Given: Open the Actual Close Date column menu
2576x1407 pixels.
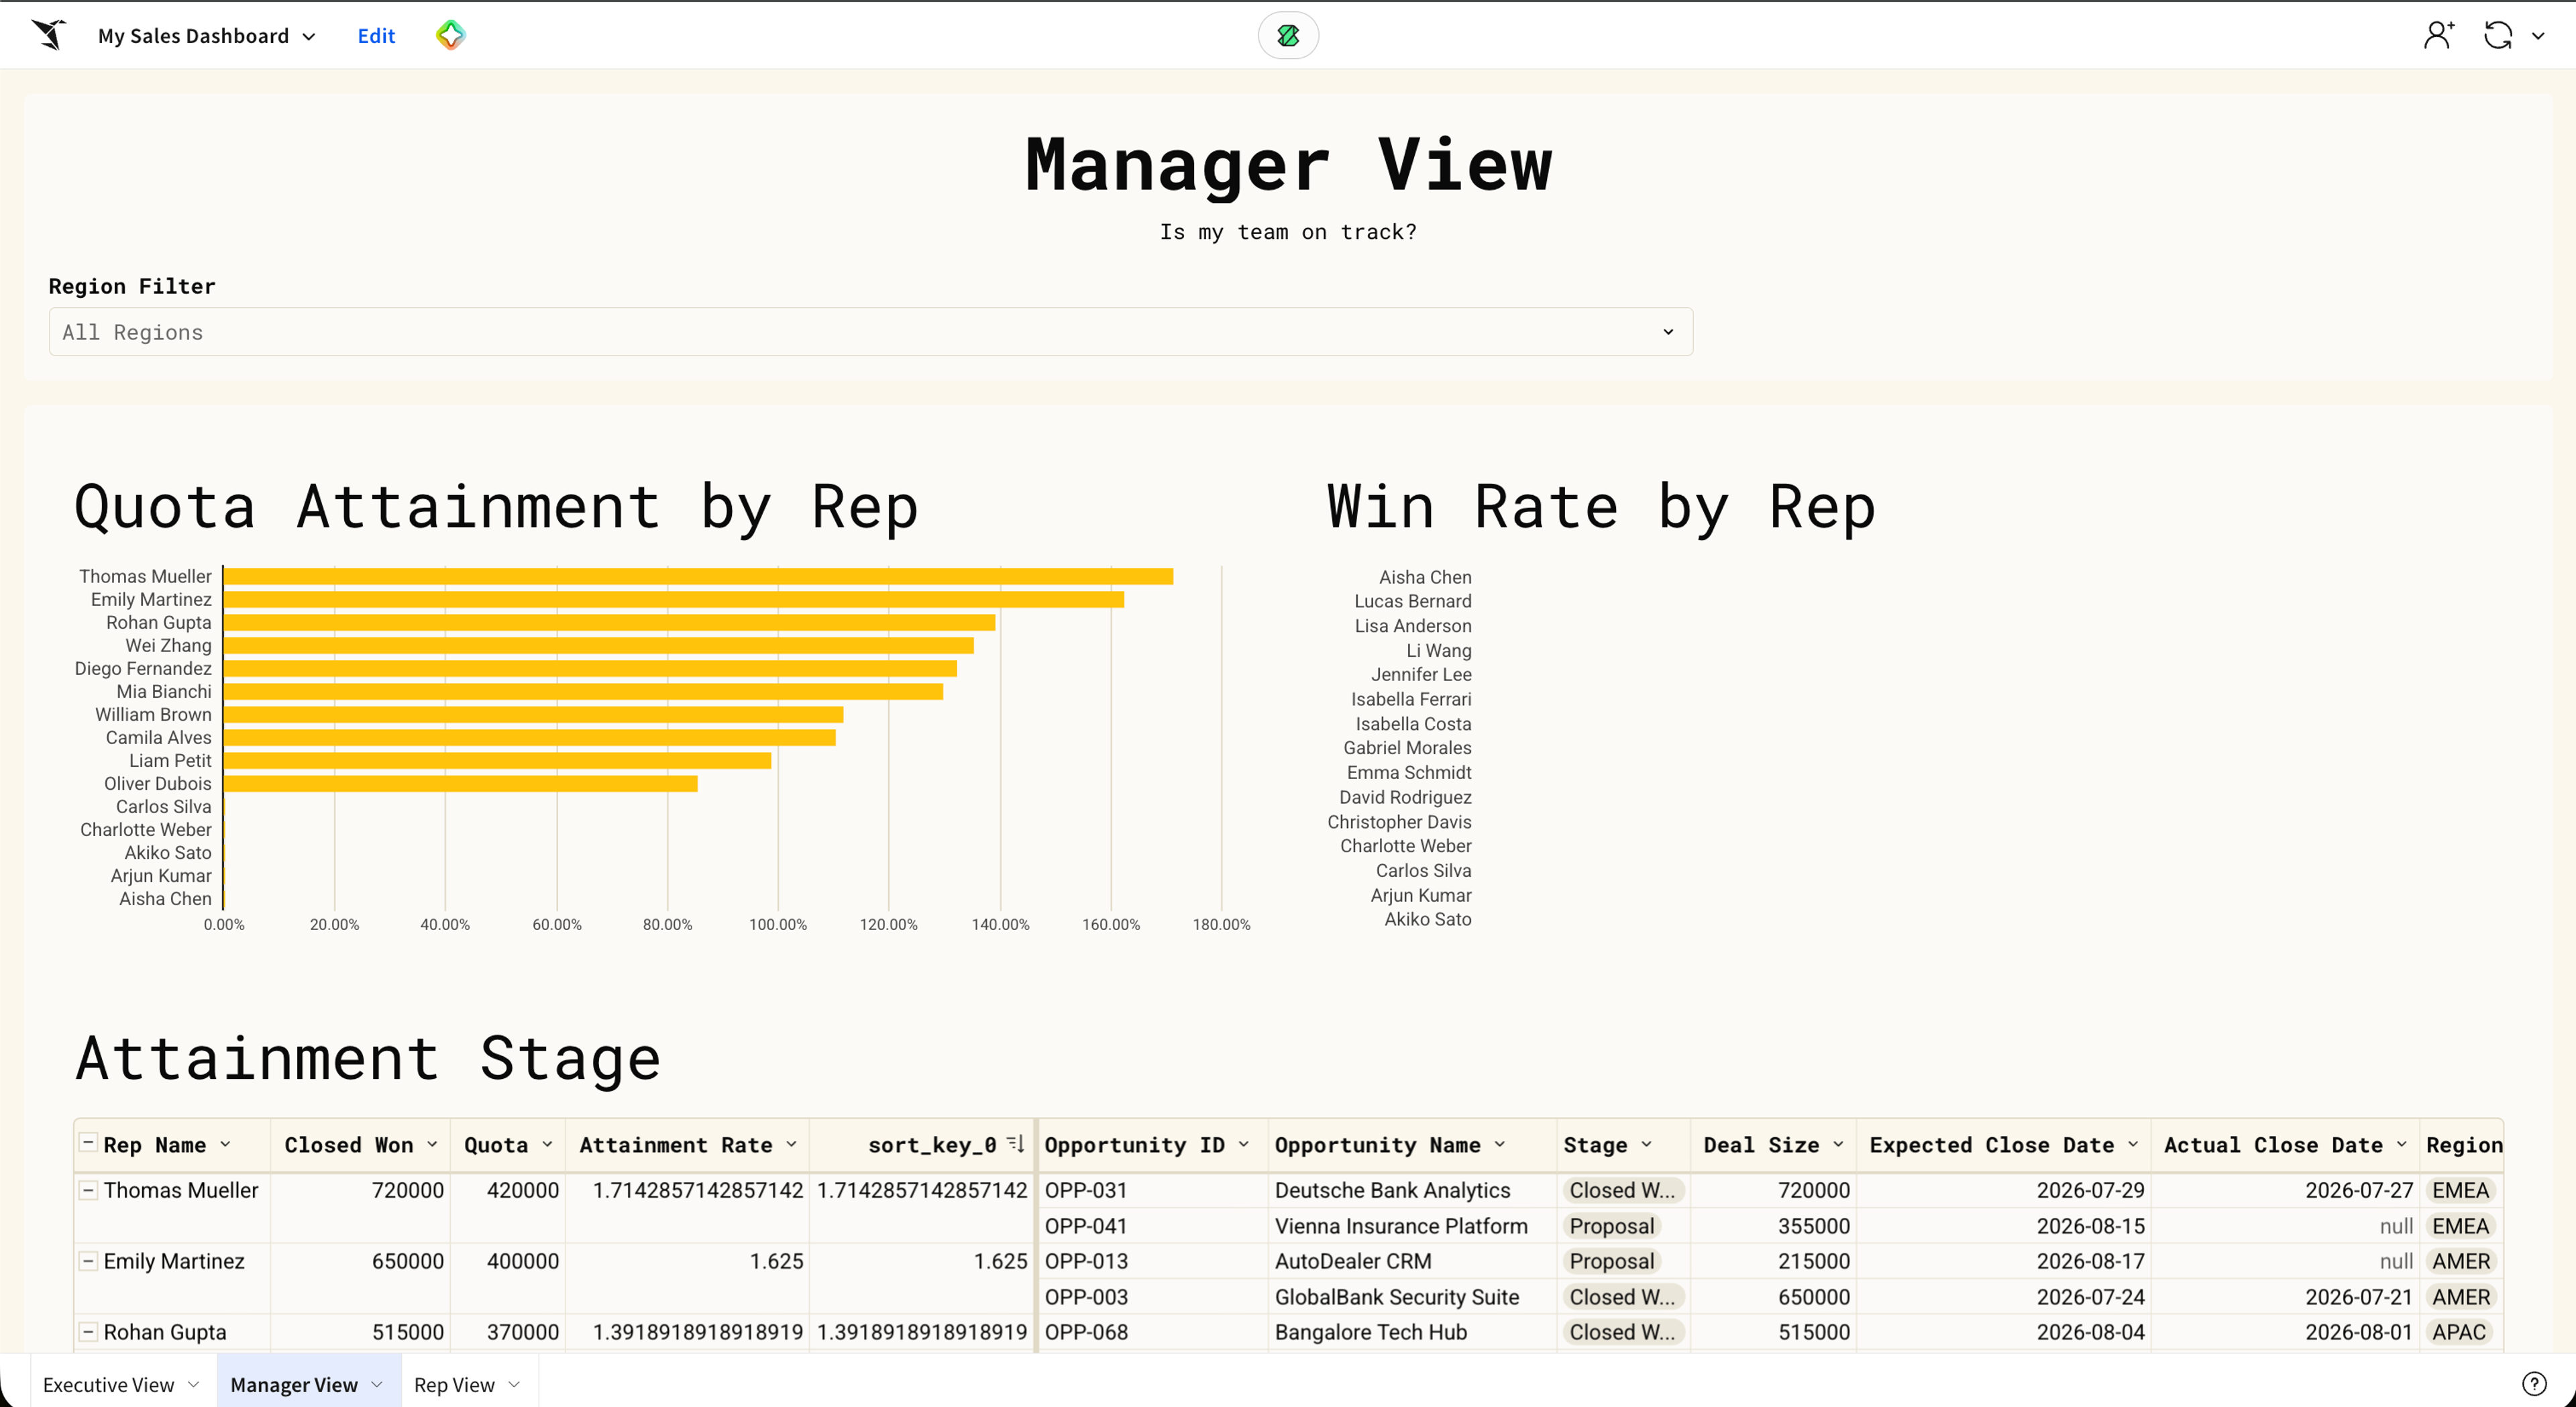Looking at the screenshot, I should point(2402,1144).
